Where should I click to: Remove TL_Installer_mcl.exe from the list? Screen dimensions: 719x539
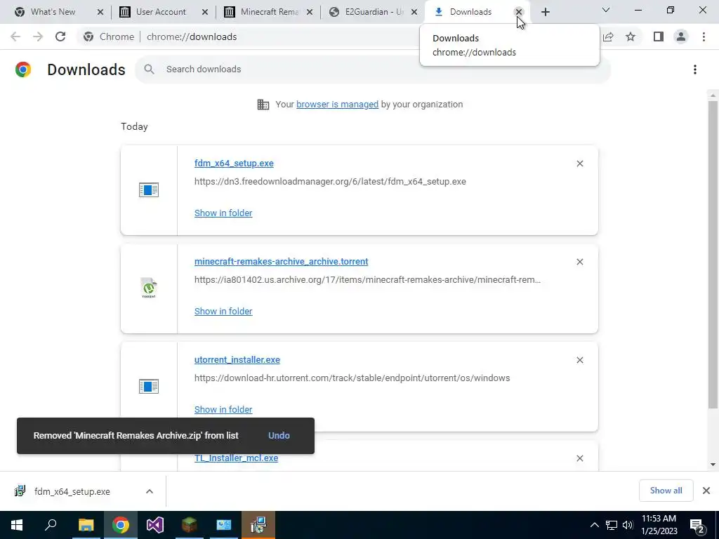pyautogui.click(x=579, y=458)
